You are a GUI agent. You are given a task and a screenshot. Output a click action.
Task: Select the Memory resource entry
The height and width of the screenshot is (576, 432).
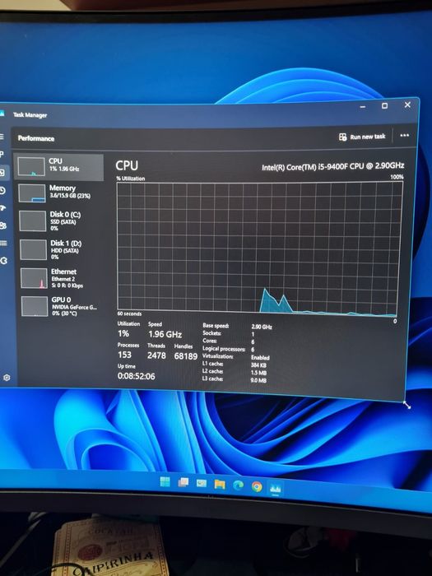(60, 193)
